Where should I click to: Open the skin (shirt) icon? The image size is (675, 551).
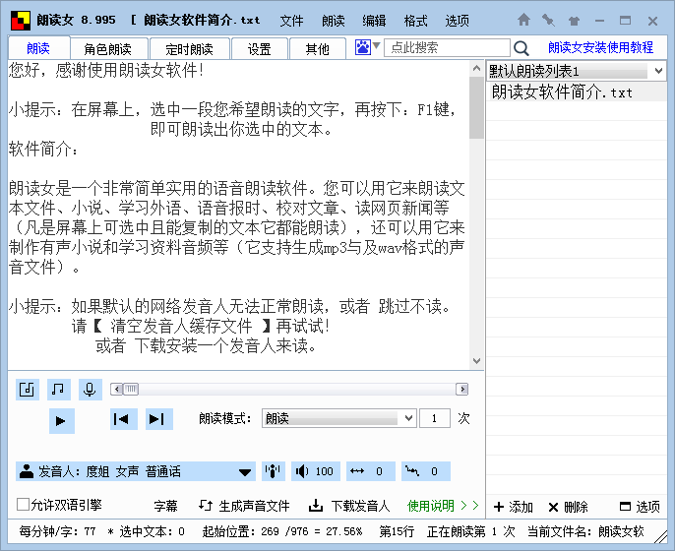click(574, 21)
